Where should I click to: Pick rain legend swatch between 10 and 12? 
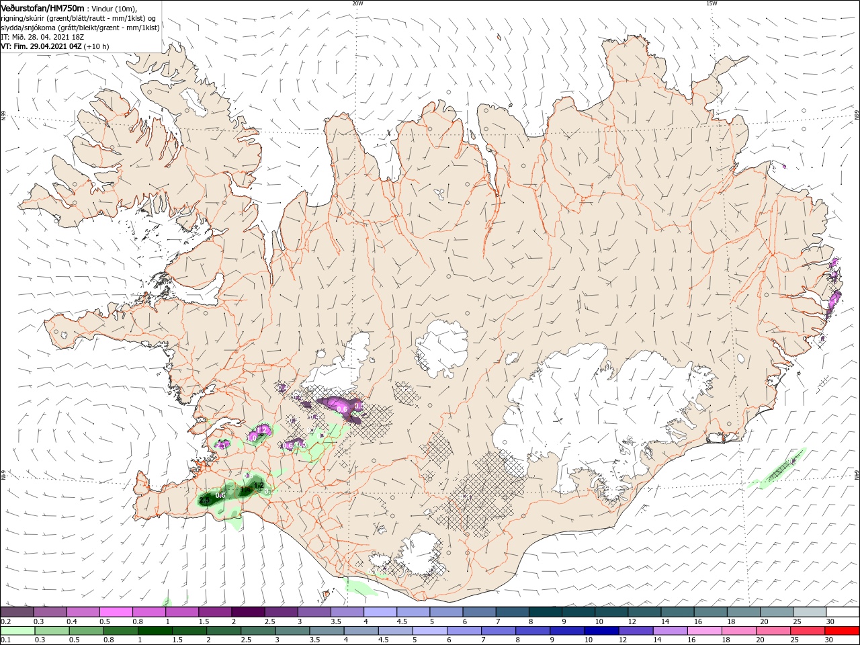[601, 631]
